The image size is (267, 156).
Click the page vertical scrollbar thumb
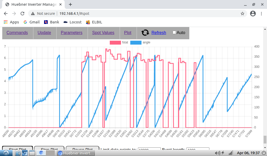click(x=265, y=139)
